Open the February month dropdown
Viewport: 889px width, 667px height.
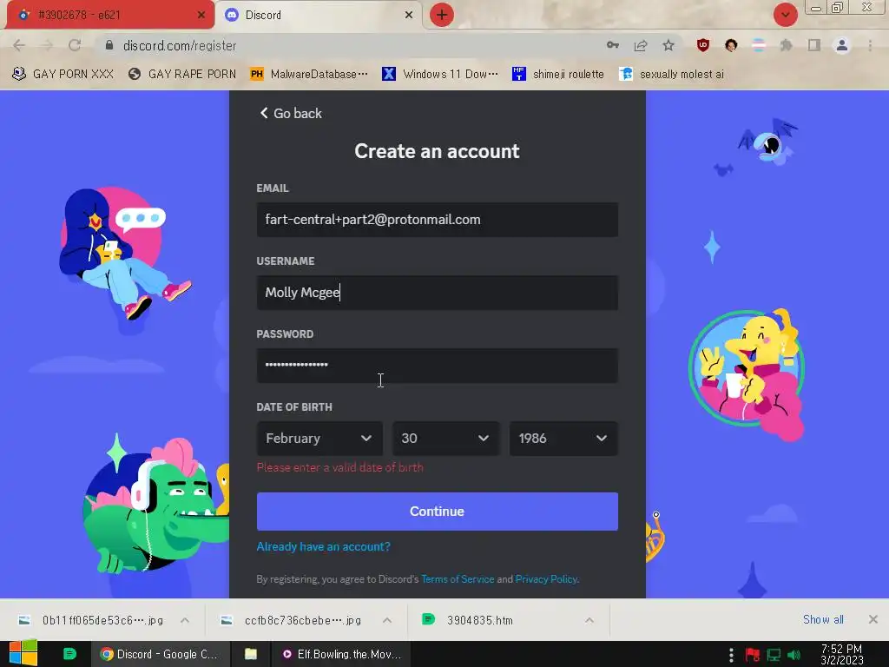(319, 439)
